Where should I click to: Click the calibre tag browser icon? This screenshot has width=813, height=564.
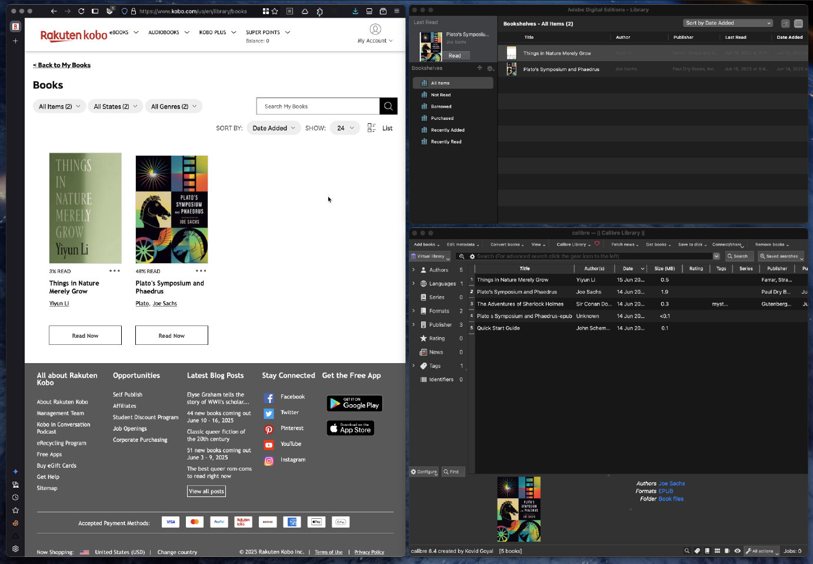click(697, 551)
